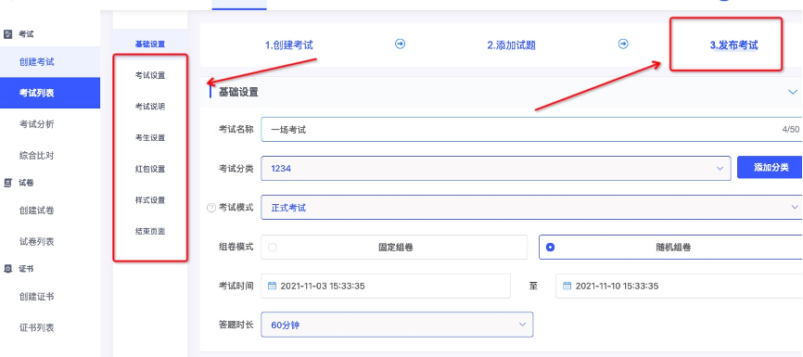This screenshot has width=803, height=357.
Task: Switch to the 样式设置 settings tab
Action: 150,200
